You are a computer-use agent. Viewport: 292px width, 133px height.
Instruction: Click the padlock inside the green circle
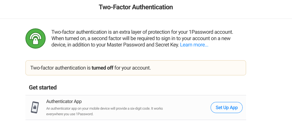pyautogui.click(x=36, y=41)
